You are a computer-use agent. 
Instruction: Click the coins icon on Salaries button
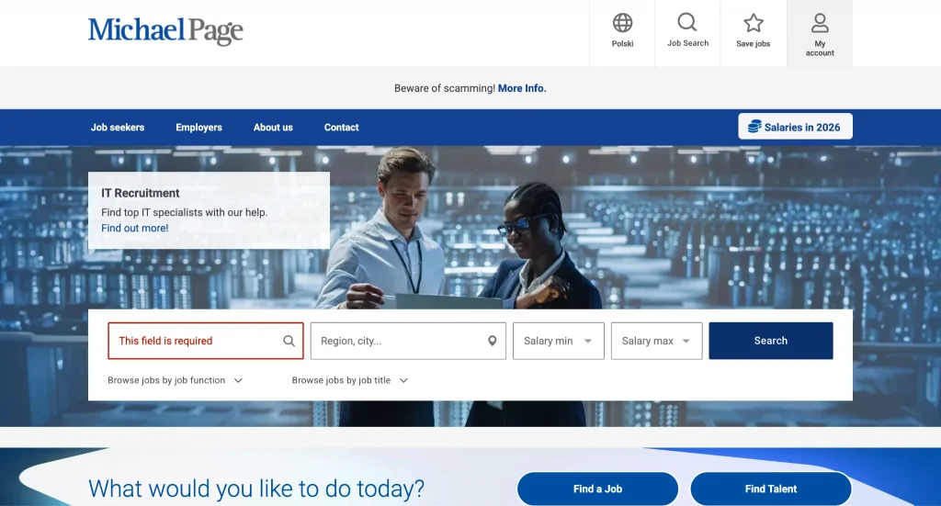tap(754, 127)
